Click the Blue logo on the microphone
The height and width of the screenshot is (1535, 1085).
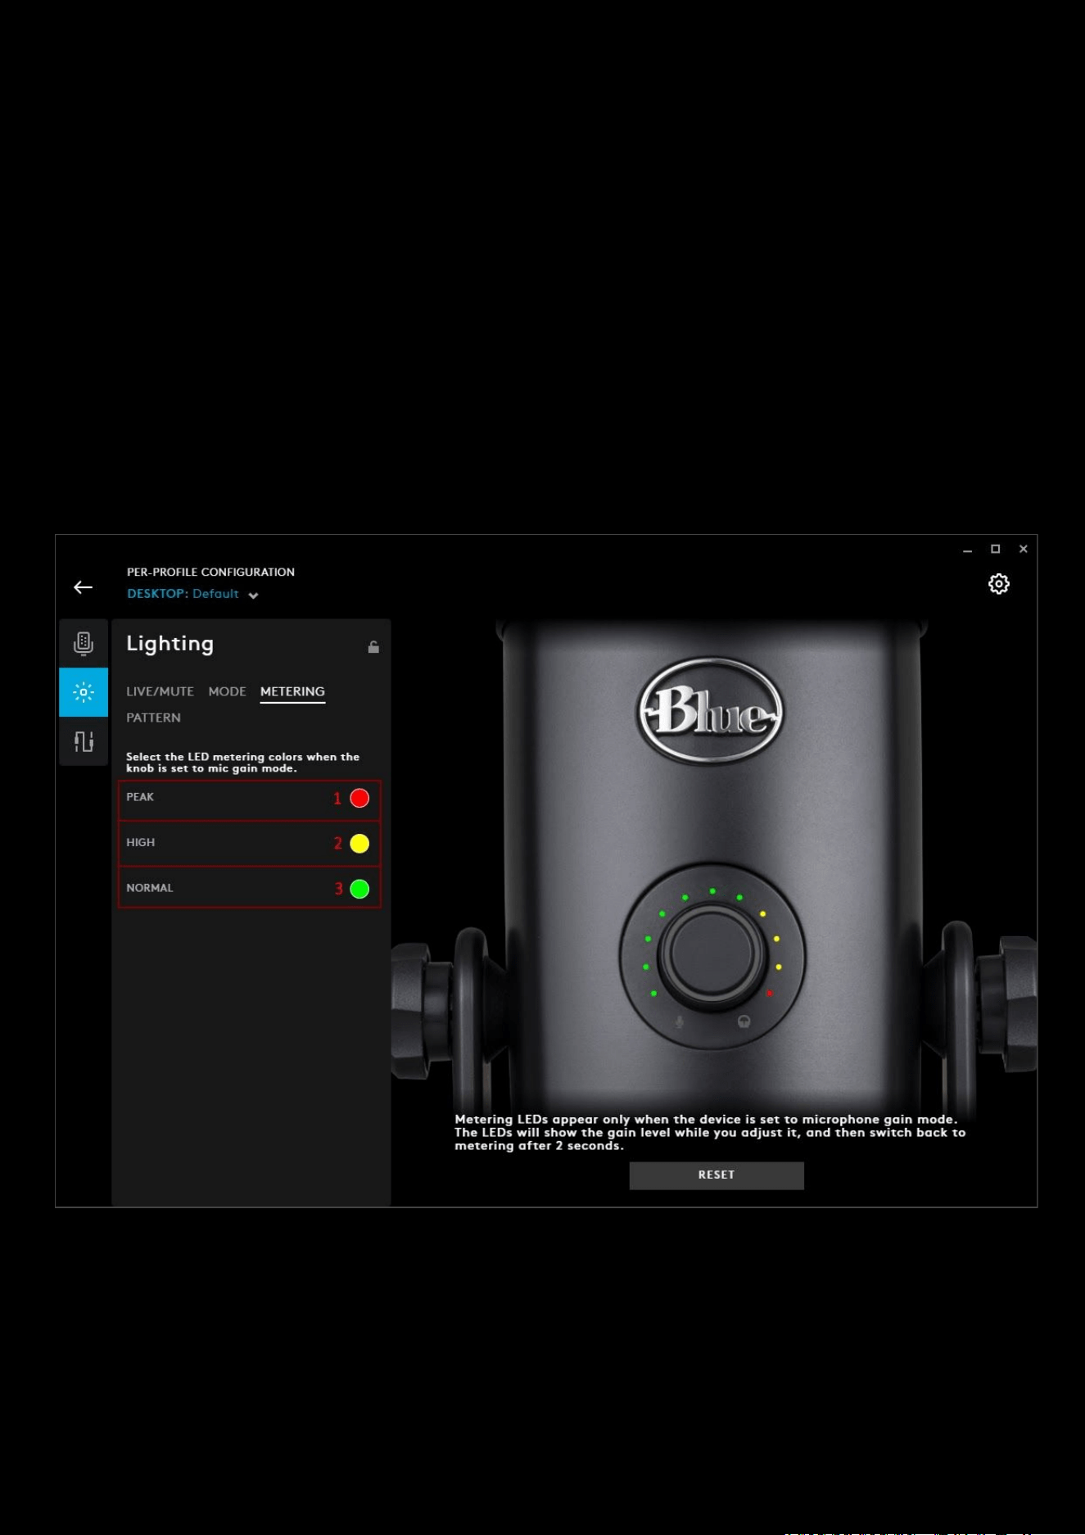click(711, 711)
